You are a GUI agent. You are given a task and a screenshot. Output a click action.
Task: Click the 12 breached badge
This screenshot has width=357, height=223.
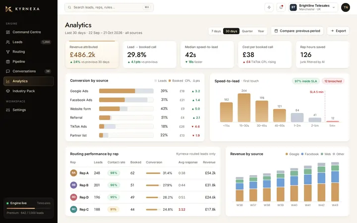[x=333, y=81]
